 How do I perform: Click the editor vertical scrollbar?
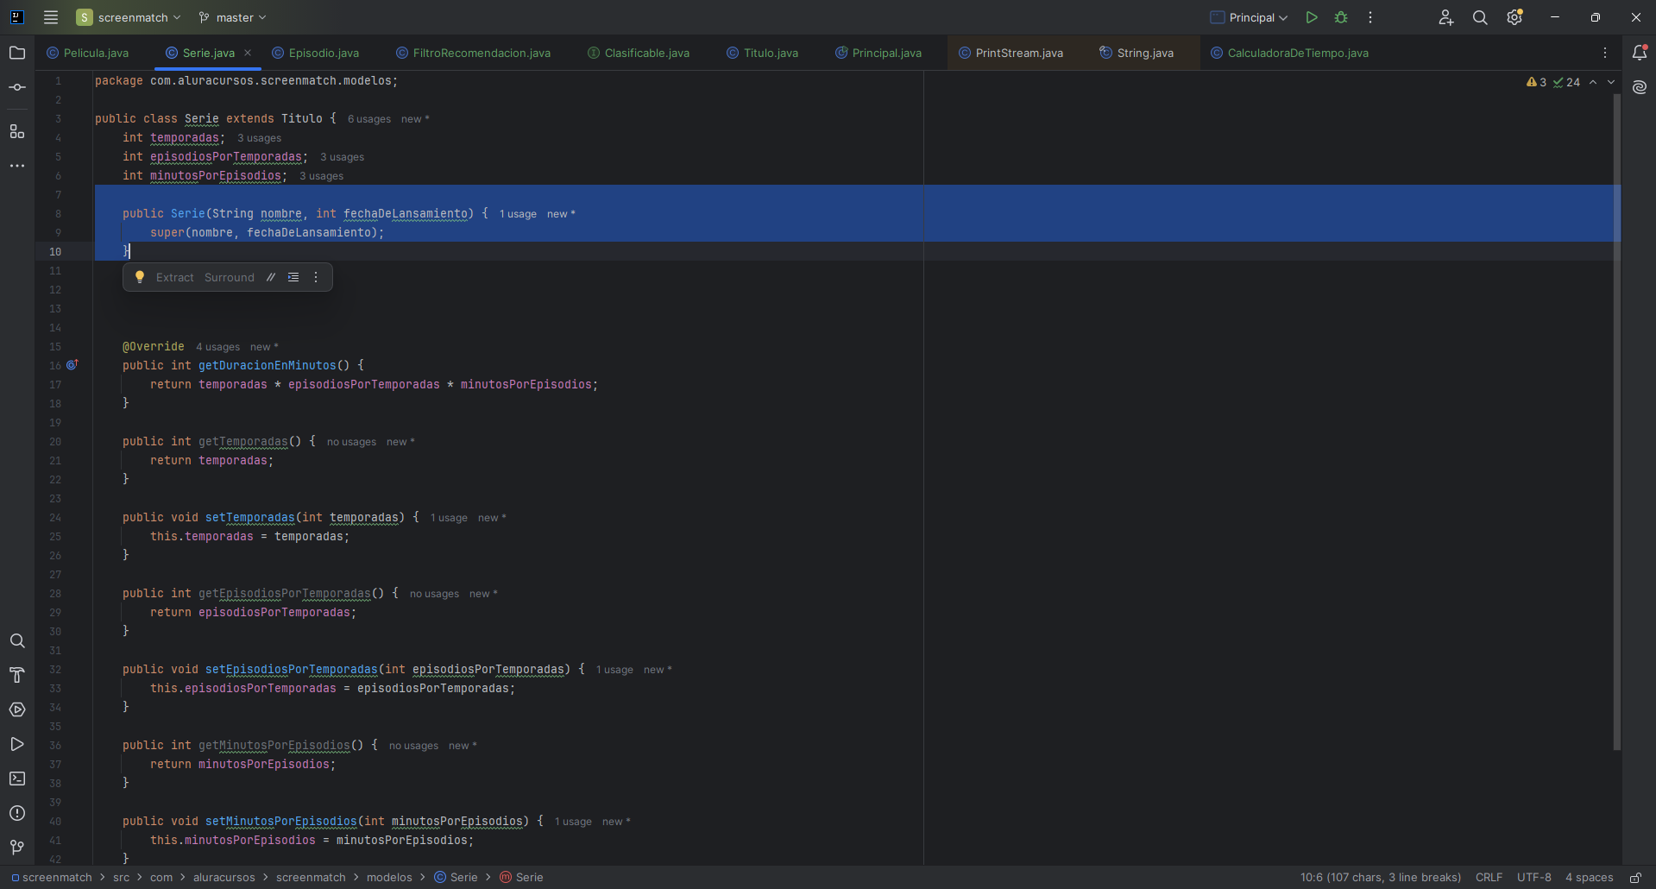point(1616,423)
